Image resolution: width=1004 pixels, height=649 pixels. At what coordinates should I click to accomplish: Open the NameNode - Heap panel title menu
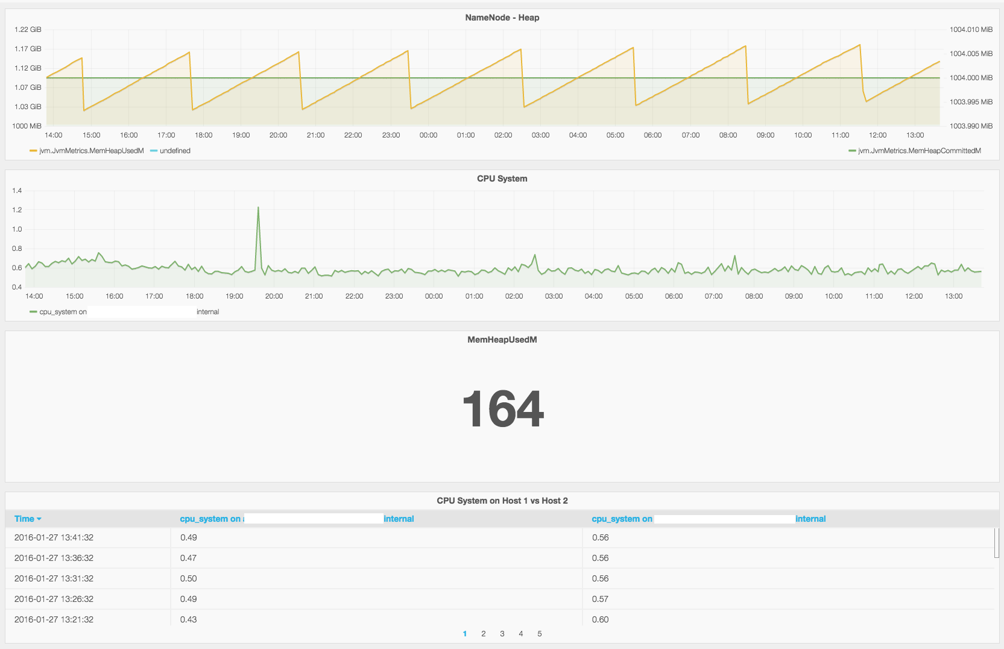tap(502, 17)
